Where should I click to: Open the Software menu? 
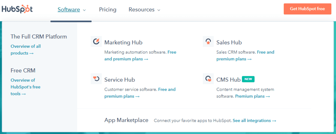click(x=69, y=10)
